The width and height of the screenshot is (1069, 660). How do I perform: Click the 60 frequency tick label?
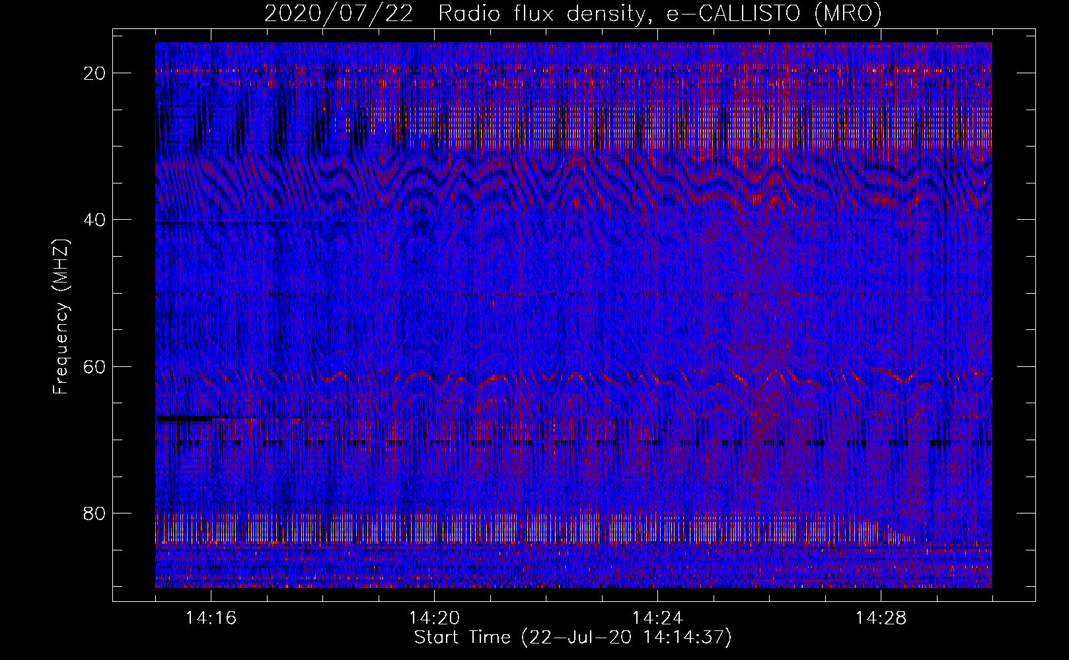[95, 366]
